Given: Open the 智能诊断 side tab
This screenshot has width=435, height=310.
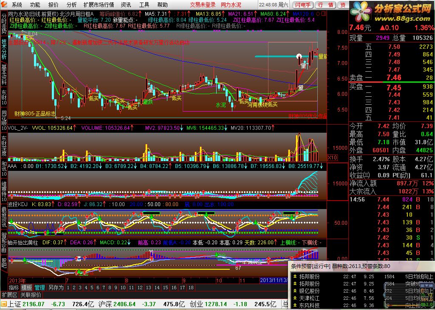Looking at the screenshot, I should coord(4,243).
